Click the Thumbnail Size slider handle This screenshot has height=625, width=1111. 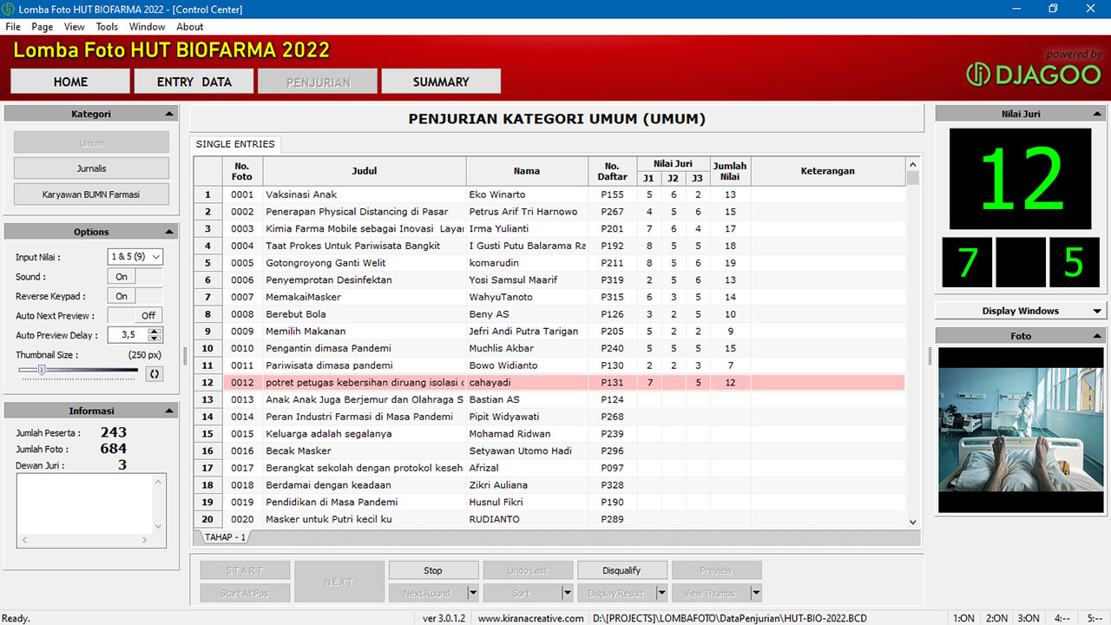point(41,371)
